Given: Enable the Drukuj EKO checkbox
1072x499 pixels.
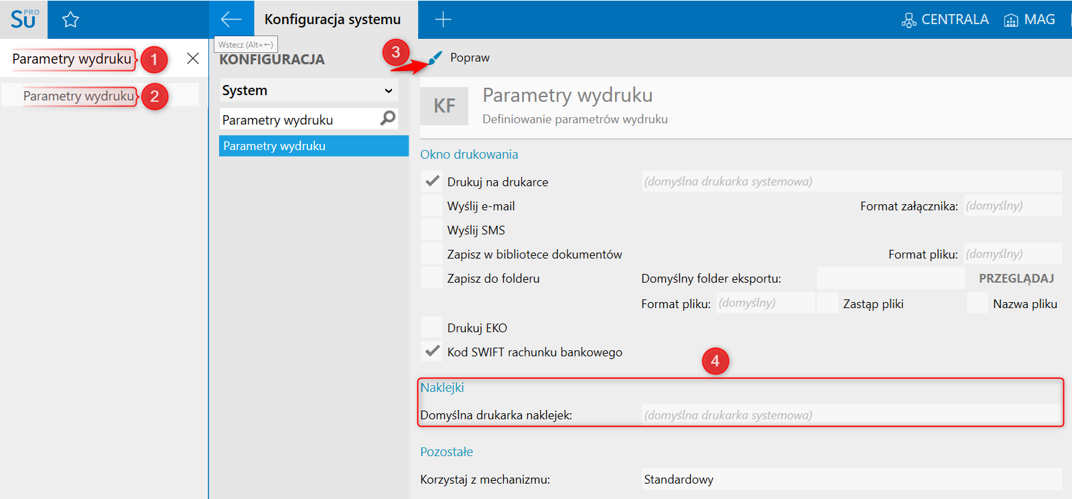Looking at the screenshot, I should pyautogui.click(x=432, y=328).
